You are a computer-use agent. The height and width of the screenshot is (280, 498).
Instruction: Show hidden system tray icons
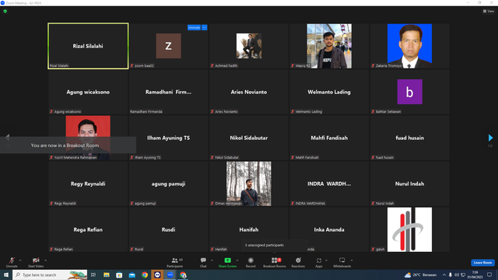(444, 275)
